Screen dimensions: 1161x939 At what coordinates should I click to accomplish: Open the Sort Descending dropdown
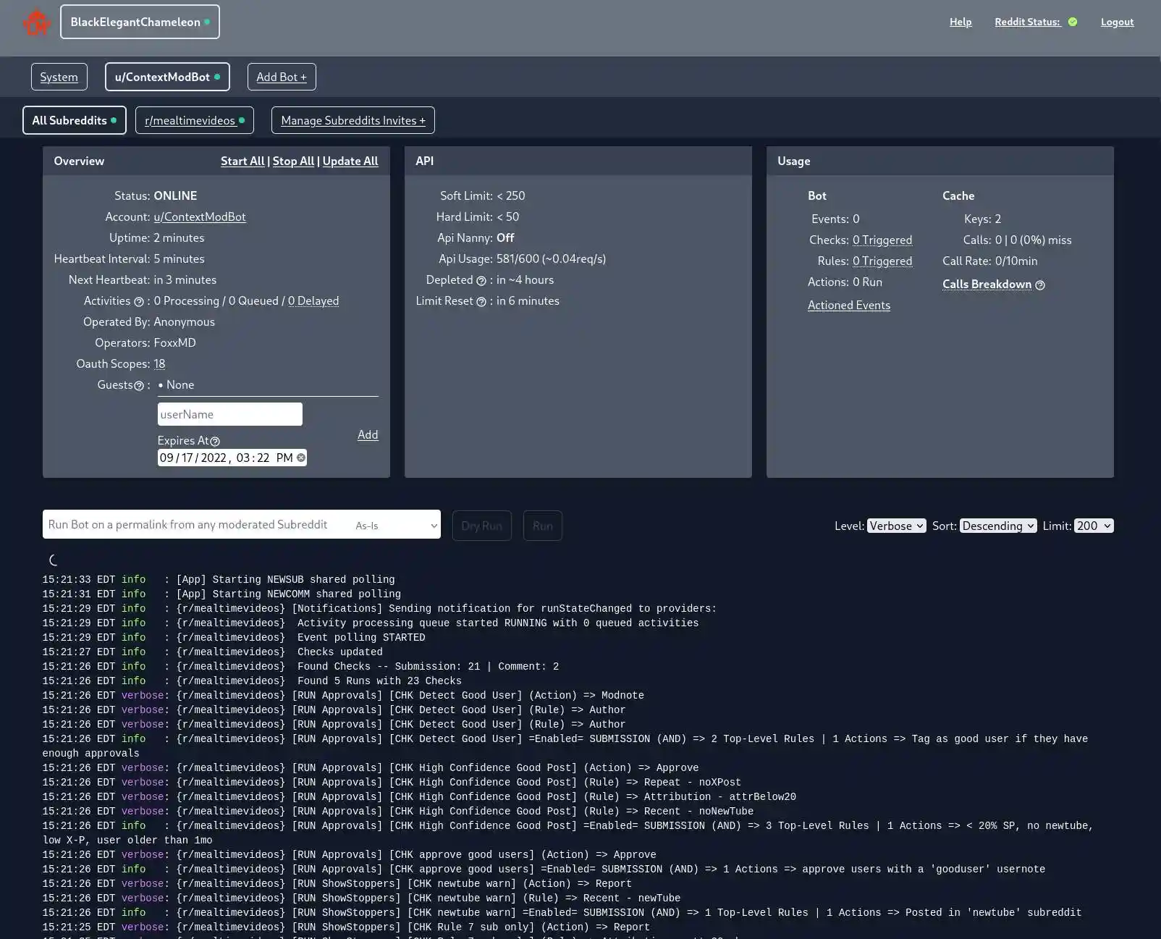[x=997, y=526]
